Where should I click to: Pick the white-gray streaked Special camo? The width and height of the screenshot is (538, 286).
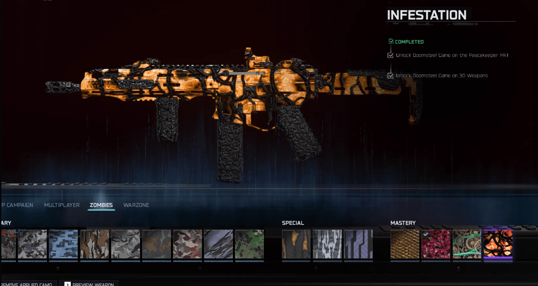[x=327, y=244]
